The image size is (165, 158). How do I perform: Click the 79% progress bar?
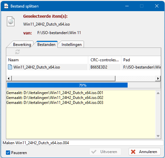click(x=84, y=85)
